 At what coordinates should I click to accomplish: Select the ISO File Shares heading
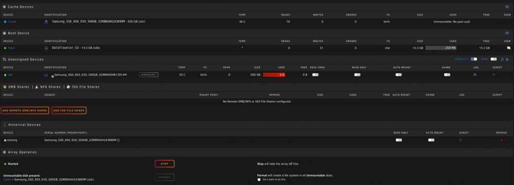coord(85,87)
